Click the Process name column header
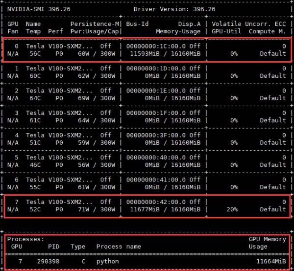The image size is (294, 271). (x=119, y=247)
